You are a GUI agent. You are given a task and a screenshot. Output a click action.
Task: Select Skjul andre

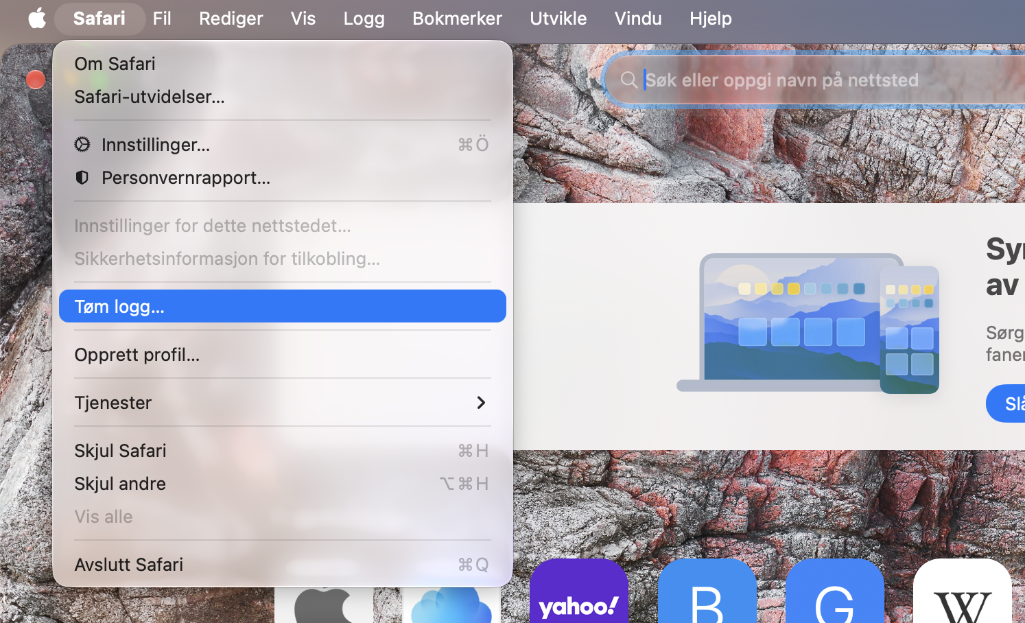(283, 484)
